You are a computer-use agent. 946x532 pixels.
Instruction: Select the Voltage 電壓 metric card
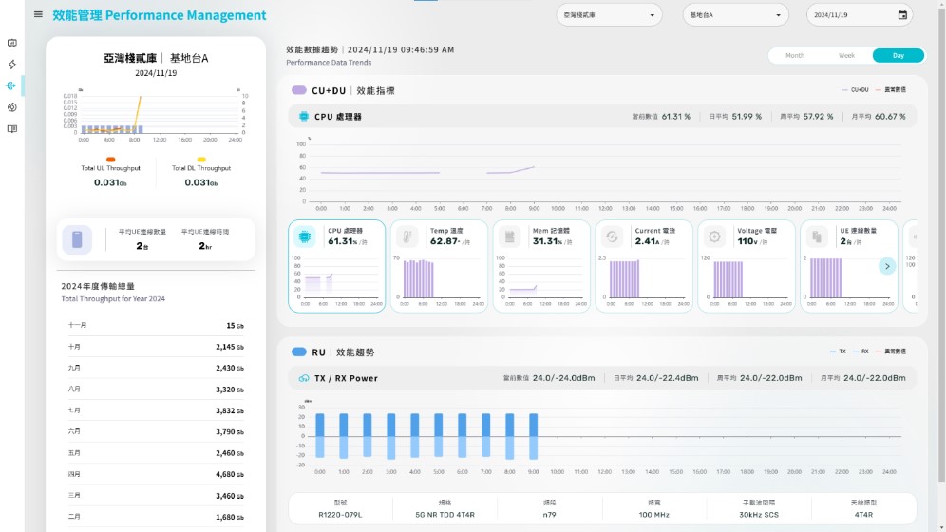pos(746,266)
